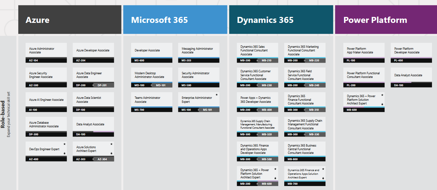Click lock on Dynamics column's Power Platform Solution Architect card
This screenshot has height=190, width=437.
pos(276,178)
